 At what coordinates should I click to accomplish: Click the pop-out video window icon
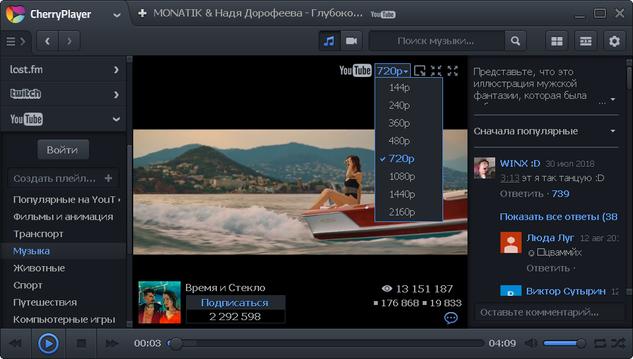pyautogui.click(x=420, y=71)
